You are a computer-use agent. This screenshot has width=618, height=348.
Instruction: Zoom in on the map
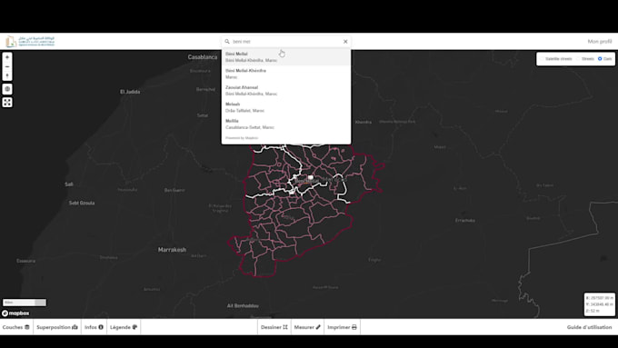[x=7, y=57]
